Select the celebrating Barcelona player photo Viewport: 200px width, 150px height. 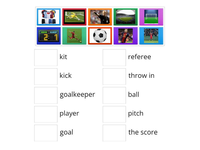pyautogui.click(x=125, y=35)
